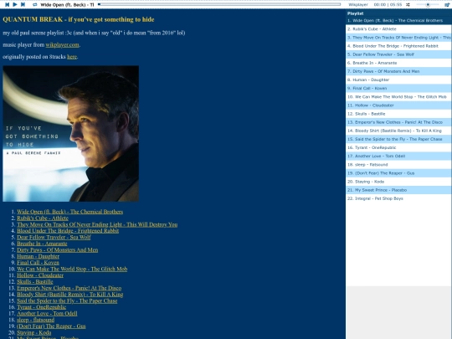Start playback with the play button
Viewport: 452px width, 339px height.
(x=15, y=5)
